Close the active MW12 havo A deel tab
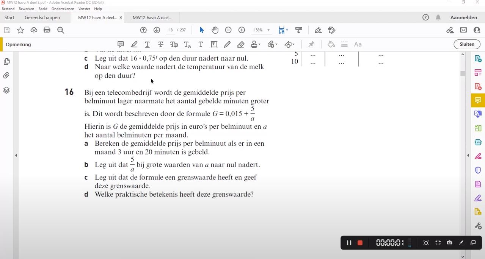485x259 pixels. [121, 17]
